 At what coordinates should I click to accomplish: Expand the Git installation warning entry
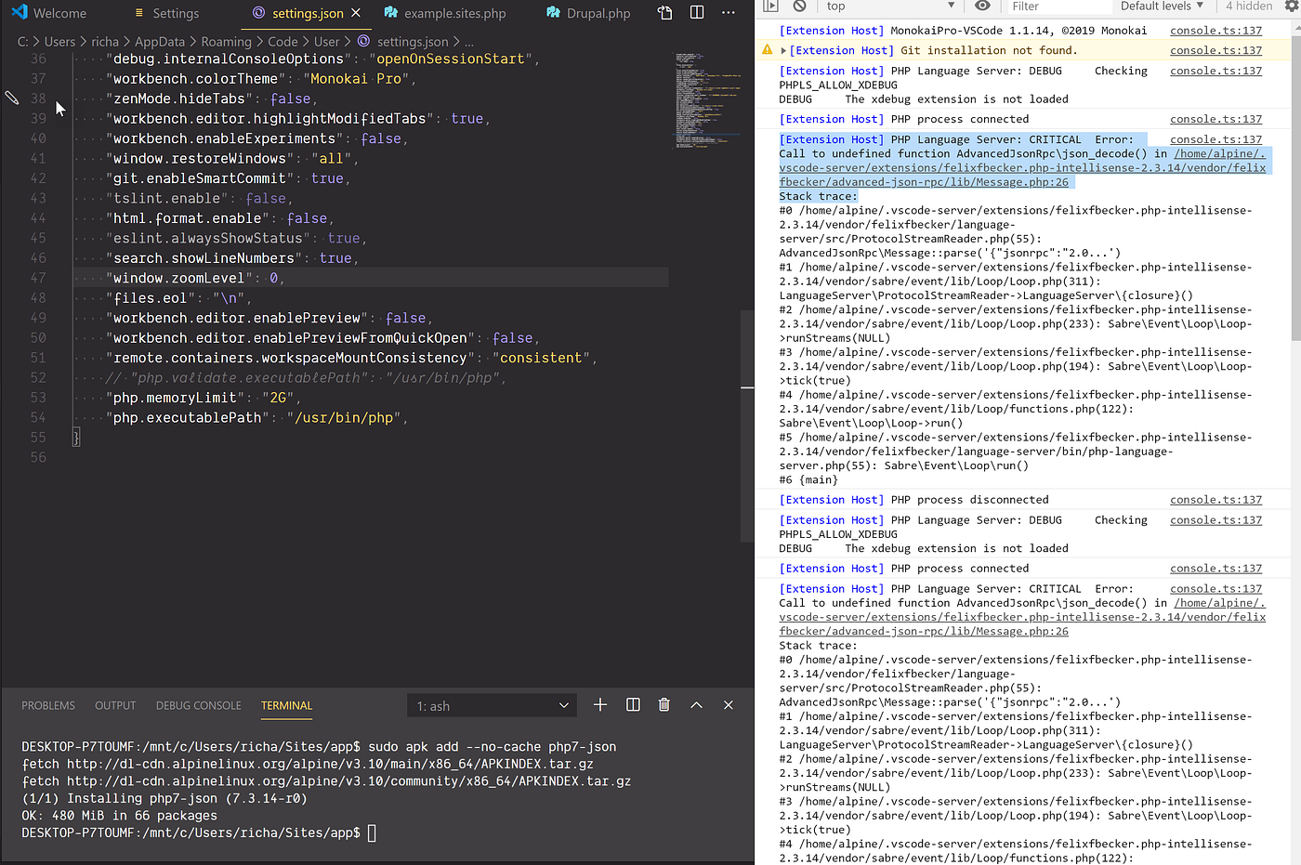783,49
